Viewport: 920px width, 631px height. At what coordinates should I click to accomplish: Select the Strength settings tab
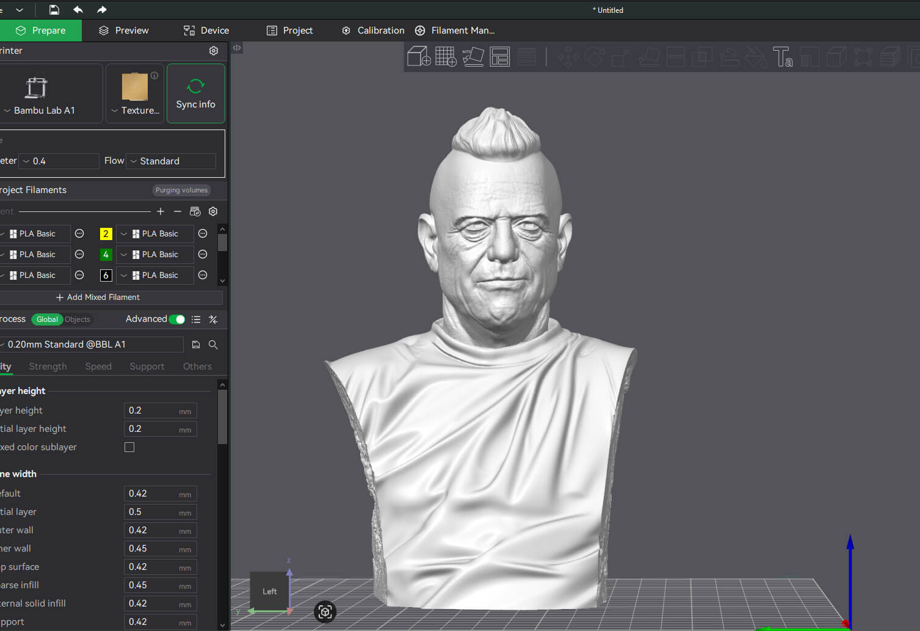coord(48,367)
